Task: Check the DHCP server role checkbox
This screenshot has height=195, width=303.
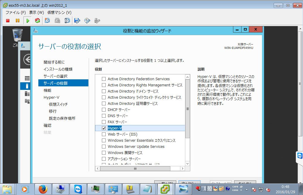Action: click(x=104, y=110)
